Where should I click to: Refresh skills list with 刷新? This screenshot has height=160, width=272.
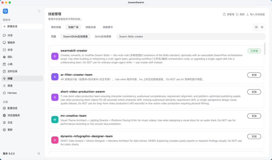click(240, 15)
